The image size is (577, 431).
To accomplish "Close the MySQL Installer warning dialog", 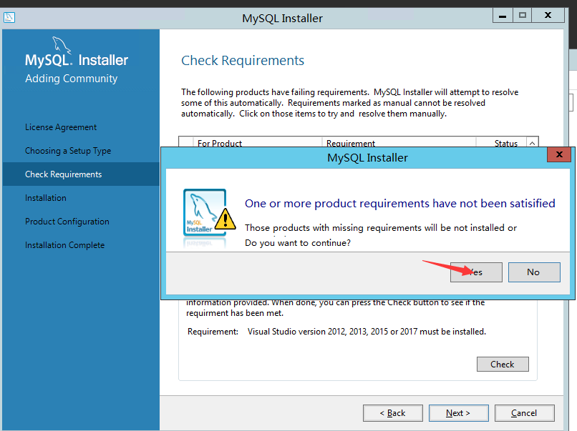I will coord(559,154).
